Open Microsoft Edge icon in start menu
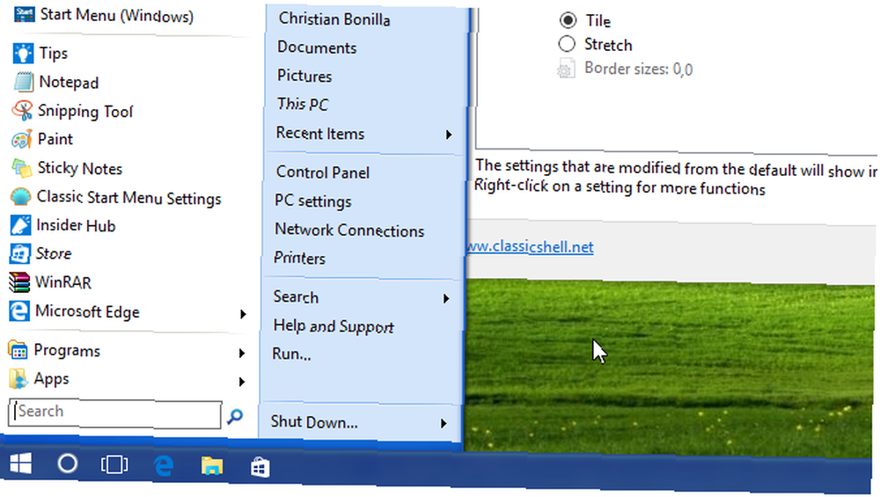Screen dimensions: 880x497 (19, 311)
